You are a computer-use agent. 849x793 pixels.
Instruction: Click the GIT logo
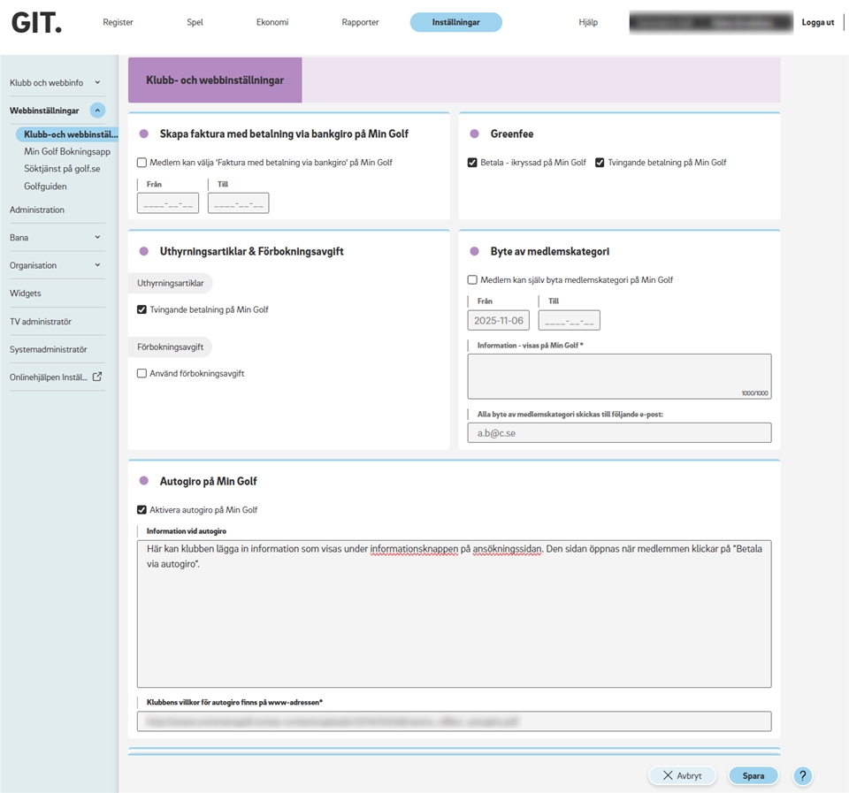point(37,22)
